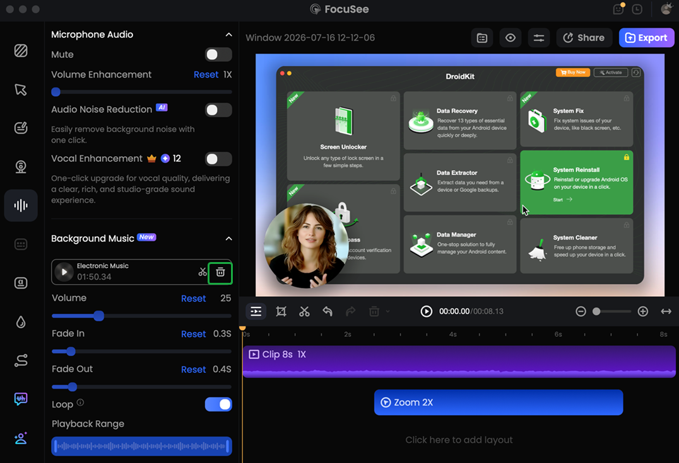The height and width of the screenshot is (463, 679).
Task: Open the clock history icon in title bar
Action: [x=637, y=9]
